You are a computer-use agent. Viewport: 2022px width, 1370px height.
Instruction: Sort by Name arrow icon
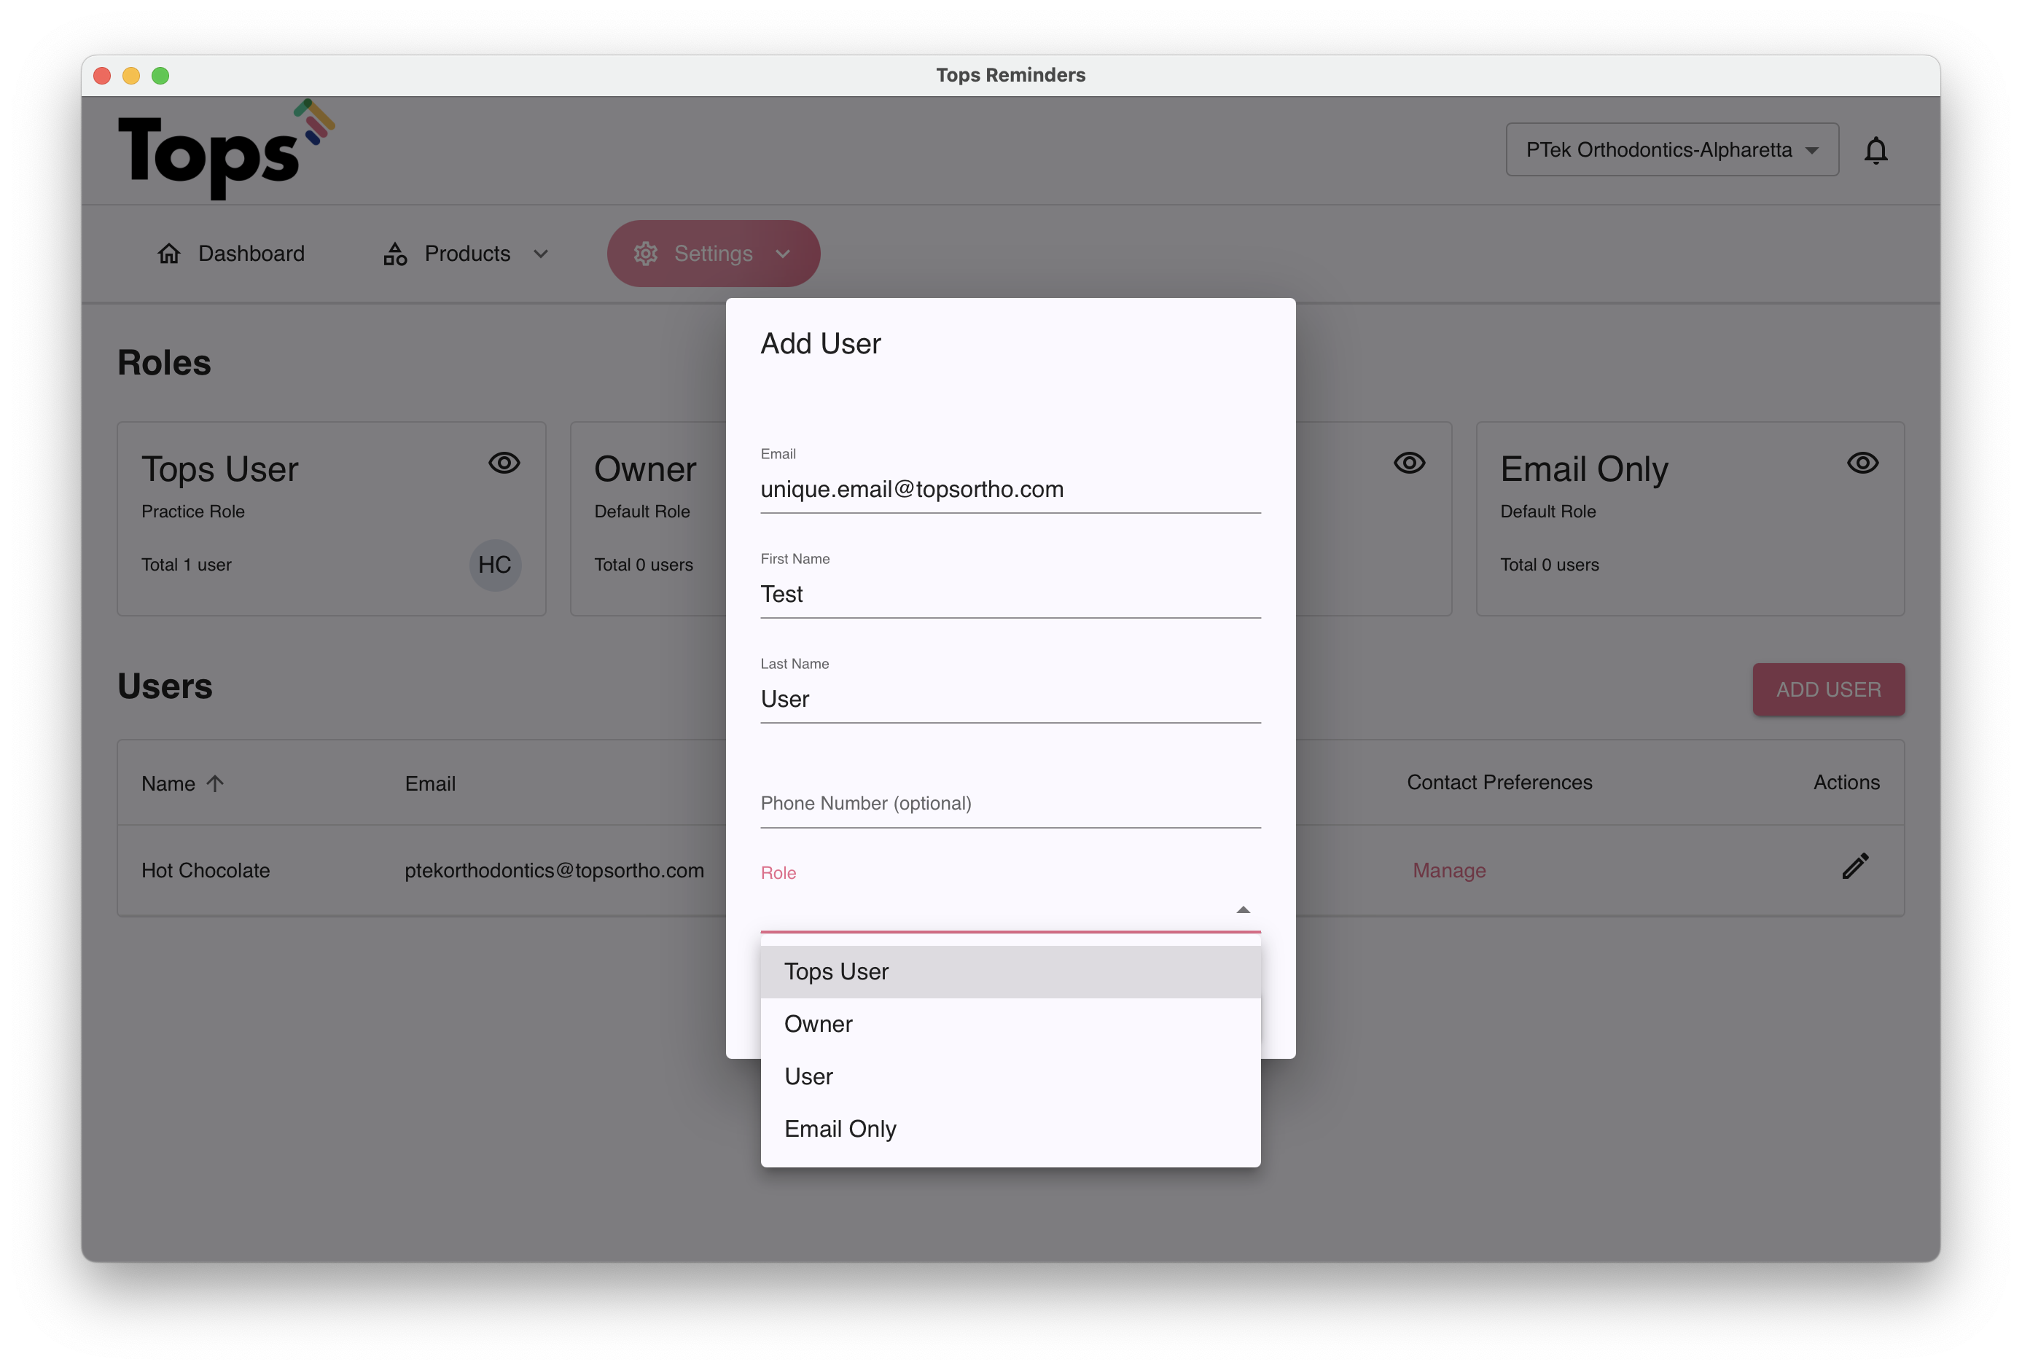[x=216, y=783]
